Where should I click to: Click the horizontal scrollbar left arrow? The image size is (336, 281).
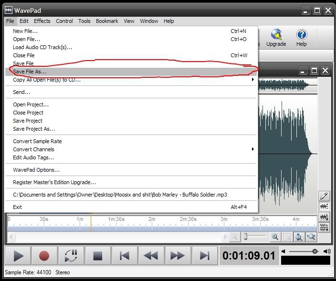11,237
